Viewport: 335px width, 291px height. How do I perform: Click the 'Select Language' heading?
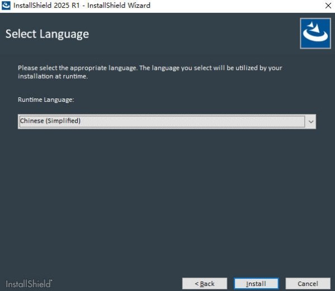[x=47, y=34]
